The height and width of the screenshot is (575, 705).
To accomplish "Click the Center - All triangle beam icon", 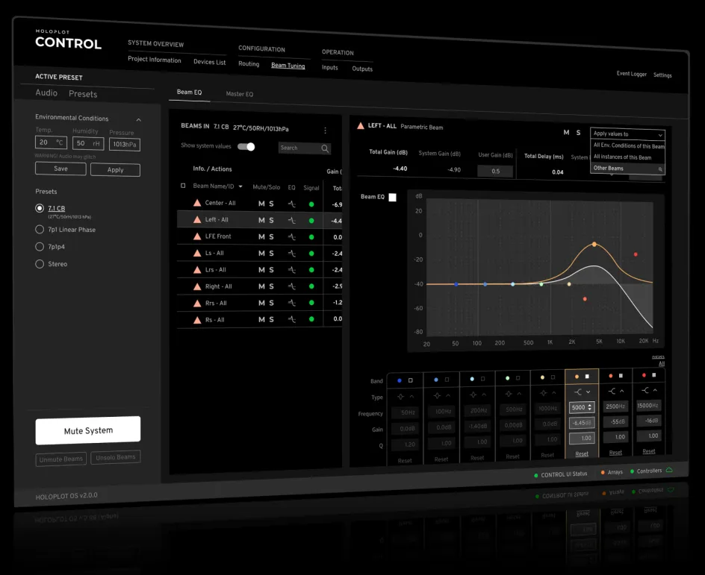I will coord(197,203).
